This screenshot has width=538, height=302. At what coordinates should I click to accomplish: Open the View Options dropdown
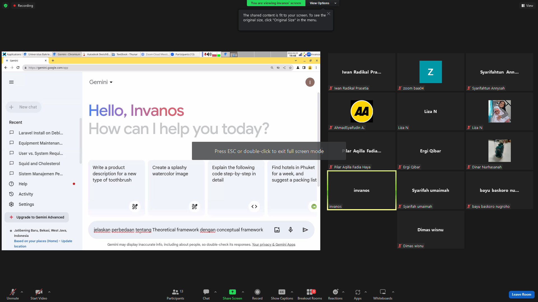coord(322,3)
